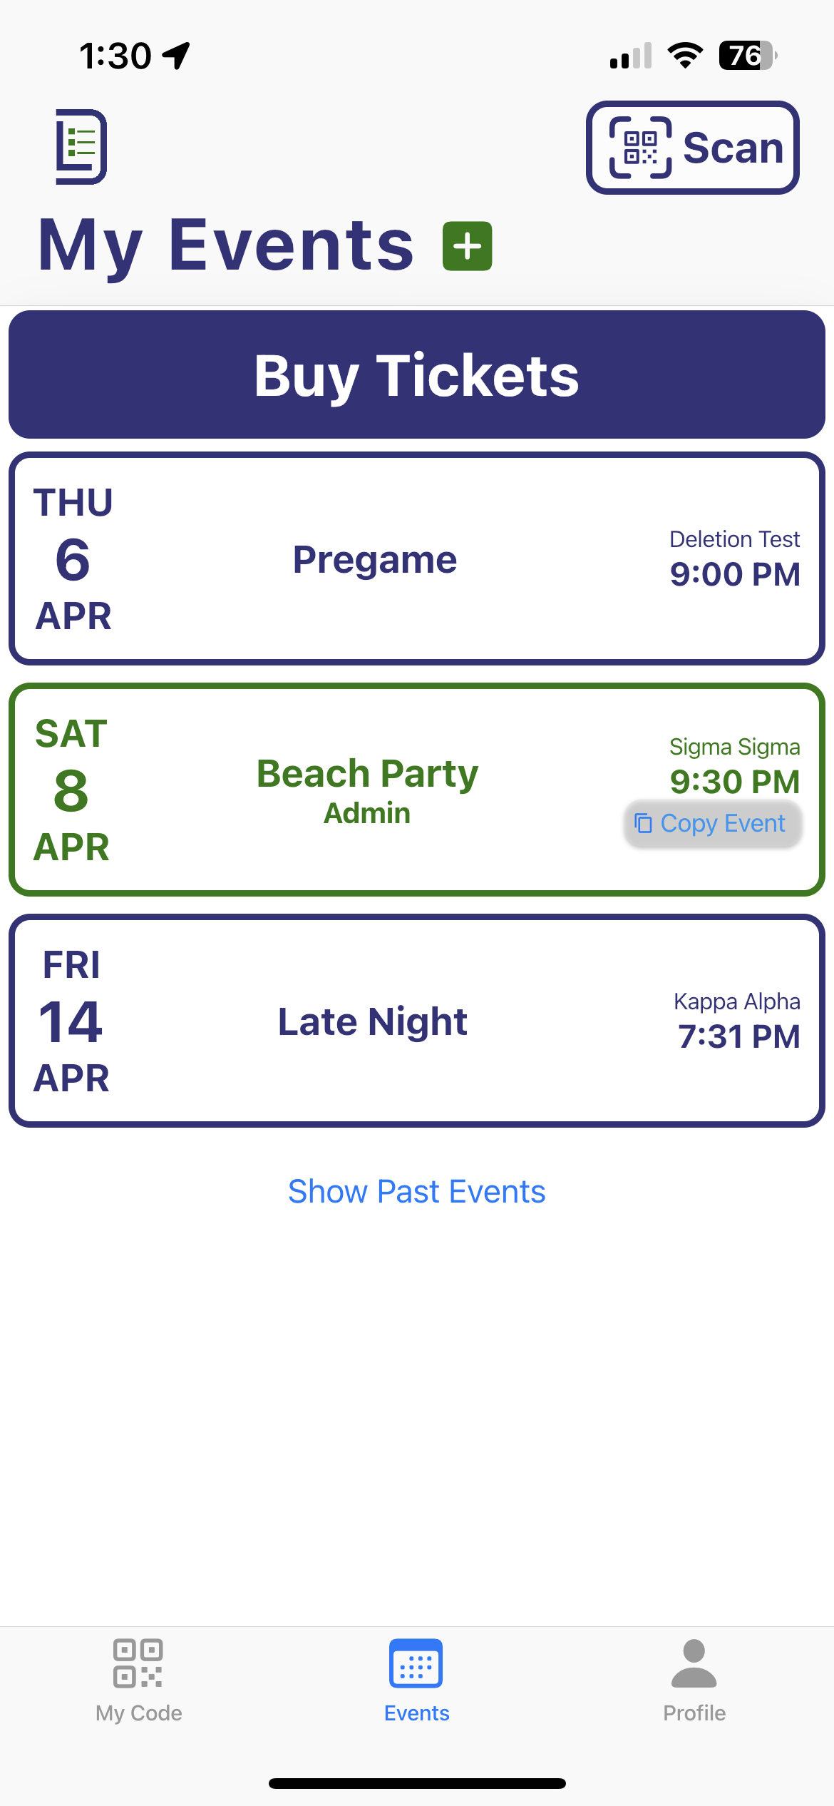Tap the Events calendar icon
Screen dimensions: 834x1806
[416, 1663]
